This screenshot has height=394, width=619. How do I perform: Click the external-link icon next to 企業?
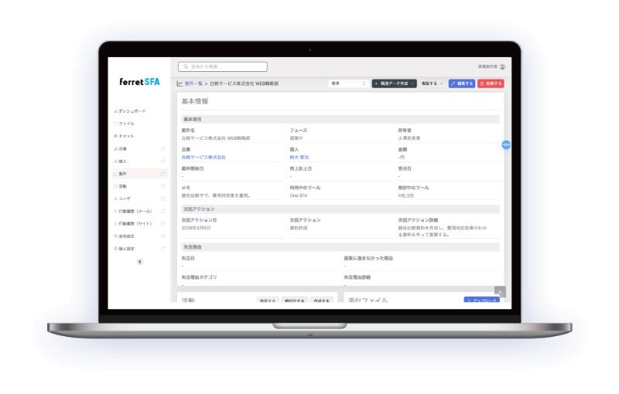(162, 148)
